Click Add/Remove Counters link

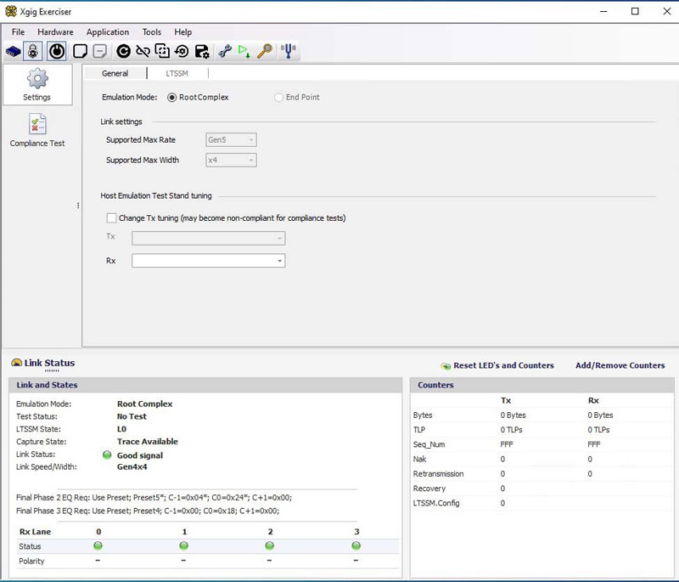click(620, 365)
